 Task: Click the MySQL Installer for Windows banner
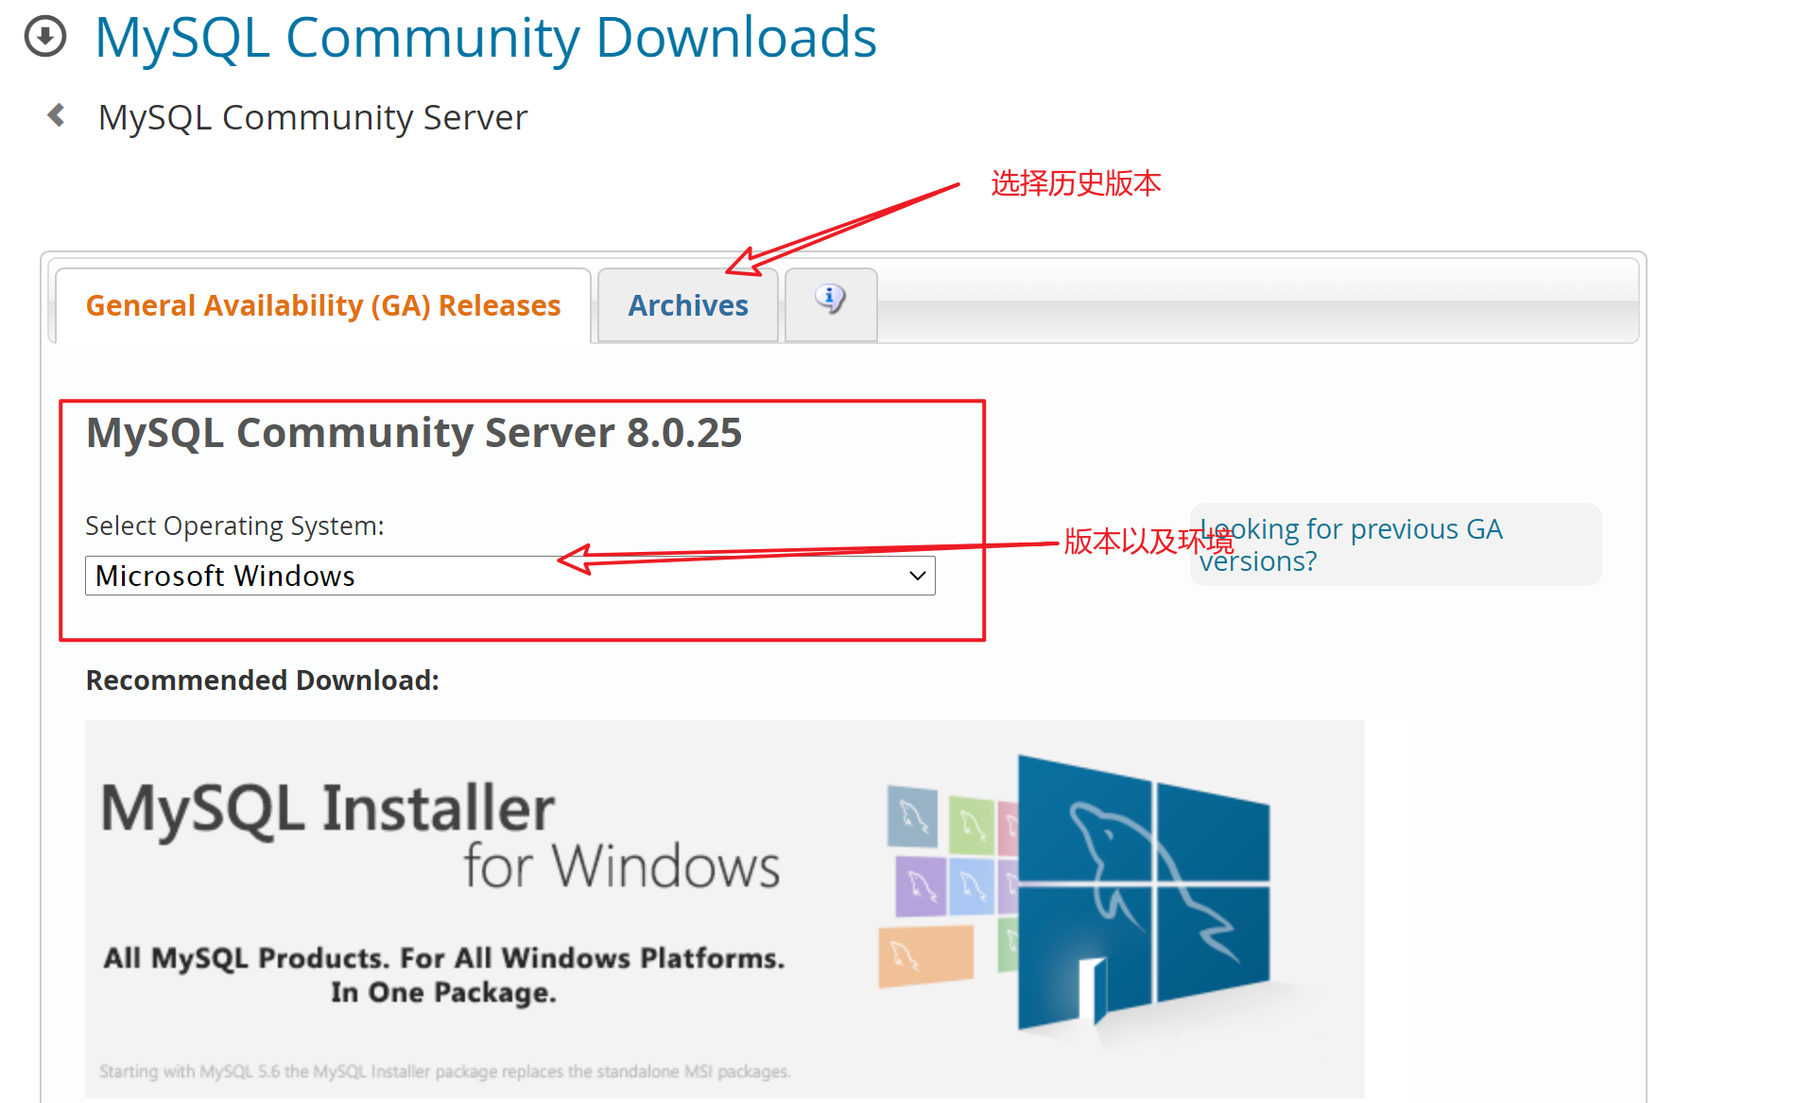click(725, 908)
